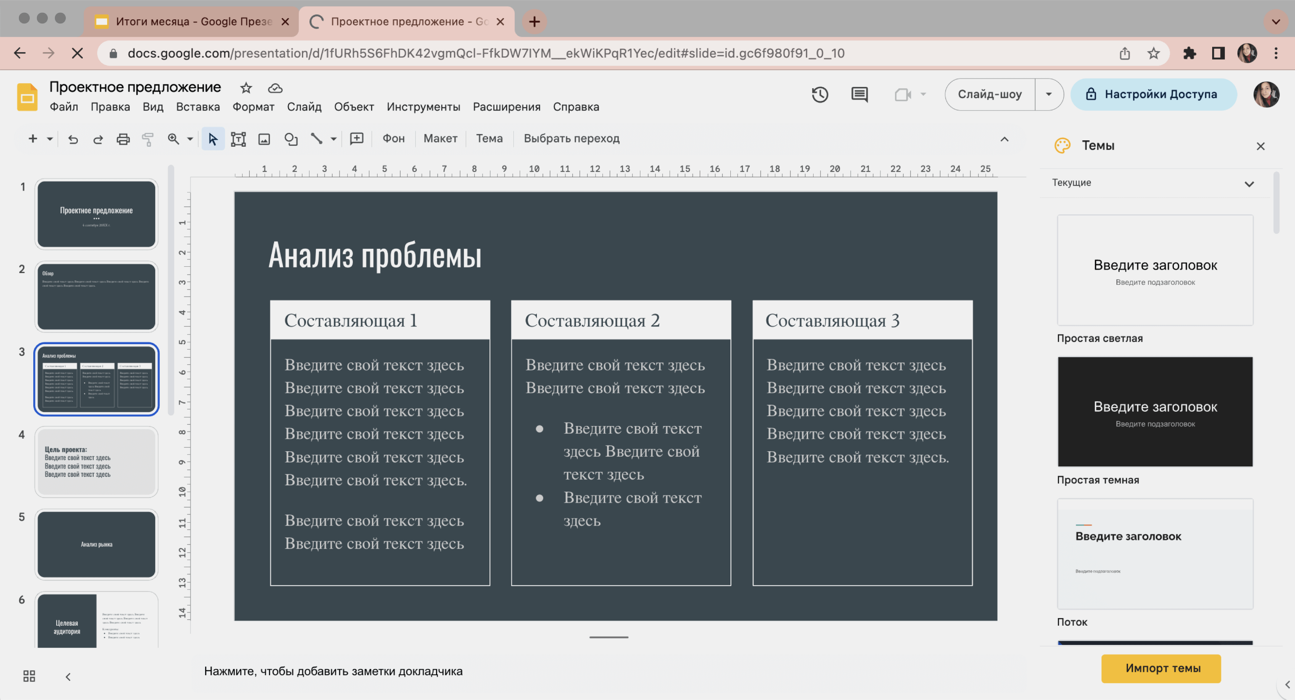Click Тема button in toolbar

coord(489,139)
